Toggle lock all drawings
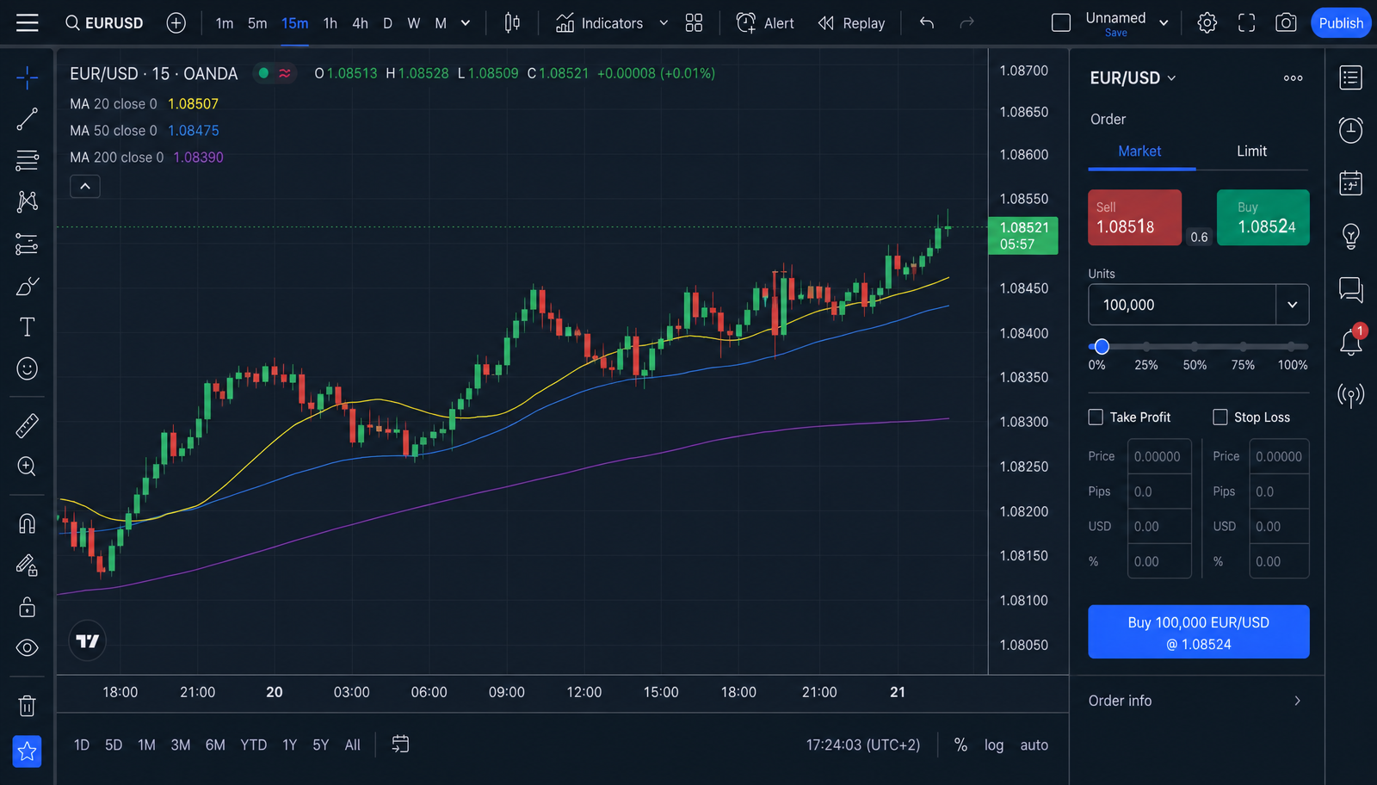 click(28, 607)
